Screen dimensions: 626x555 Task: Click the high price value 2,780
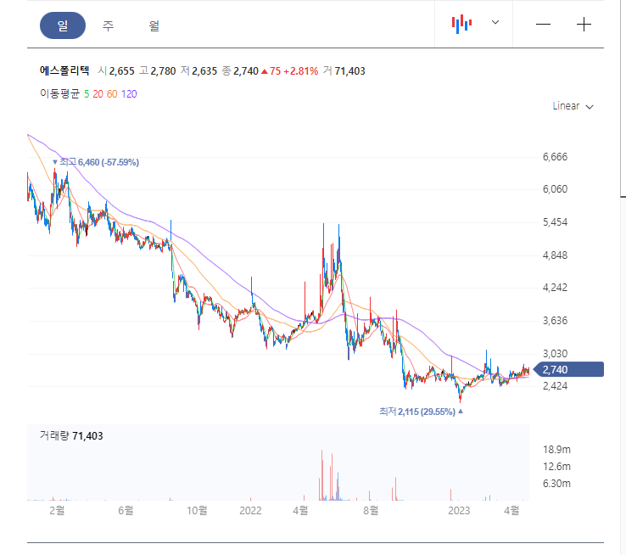tap(163, 71)
